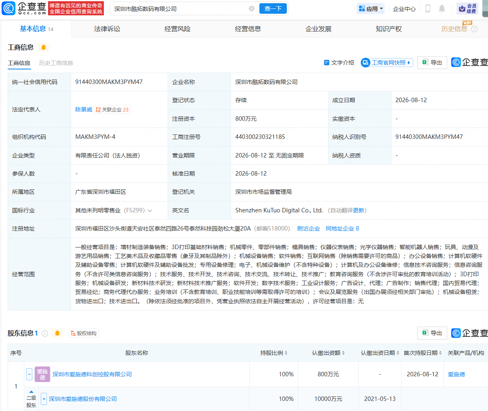Click 更新 link for English name
This screenshot has height=411, width=488.
(x=358, y=210)
